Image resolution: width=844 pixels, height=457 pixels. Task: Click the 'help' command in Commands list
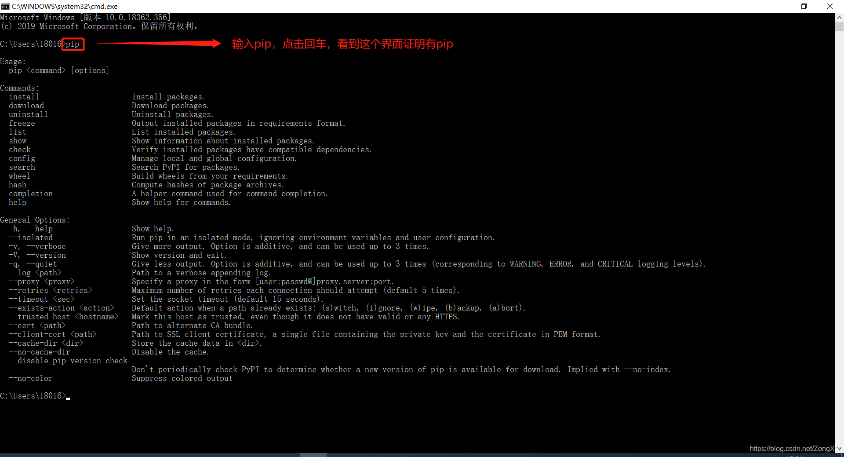(x=18, y=202)
